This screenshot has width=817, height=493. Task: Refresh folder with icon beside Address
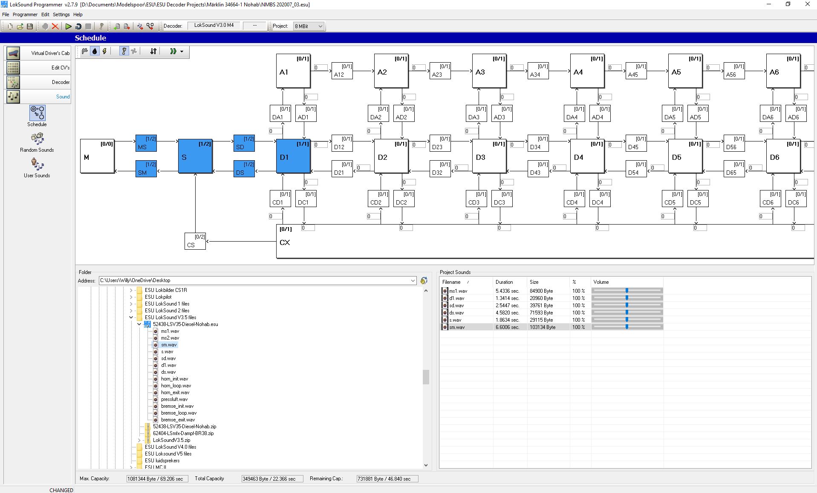click(x=424, y=280)
